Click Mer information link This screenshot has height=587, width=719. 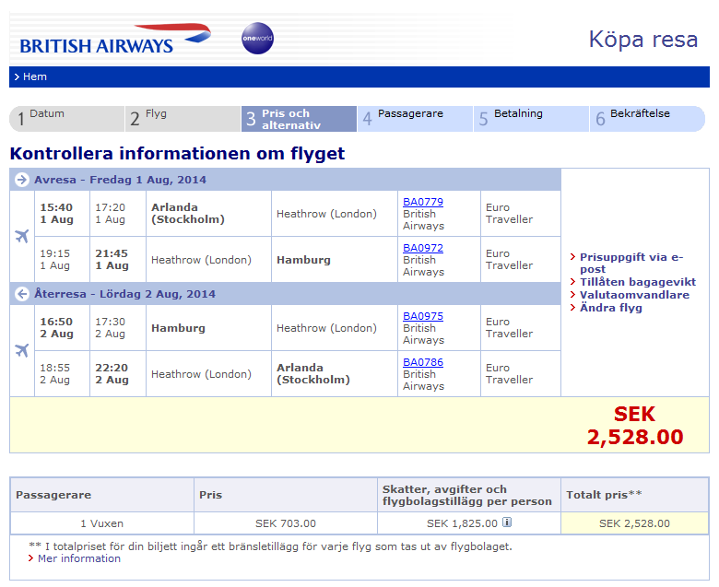[79, 558]
